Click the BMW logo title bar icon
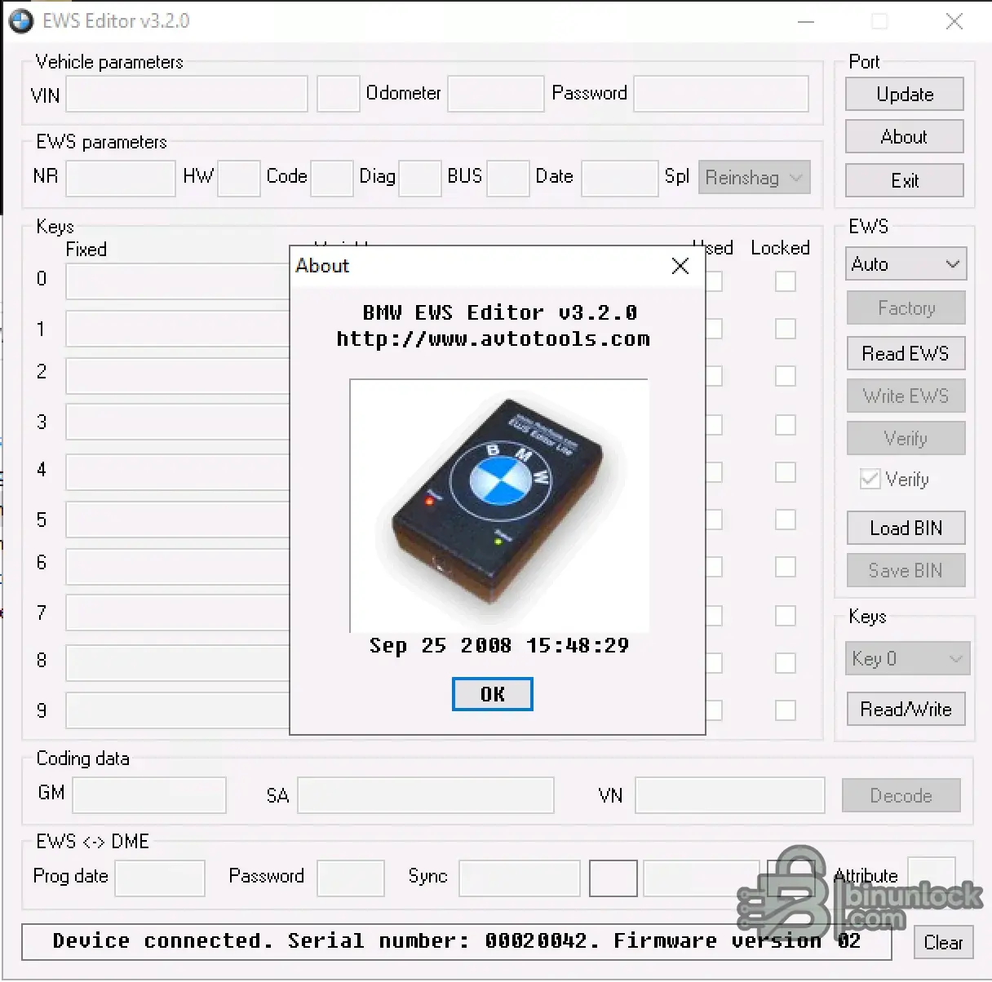 [x=21, y=21]
